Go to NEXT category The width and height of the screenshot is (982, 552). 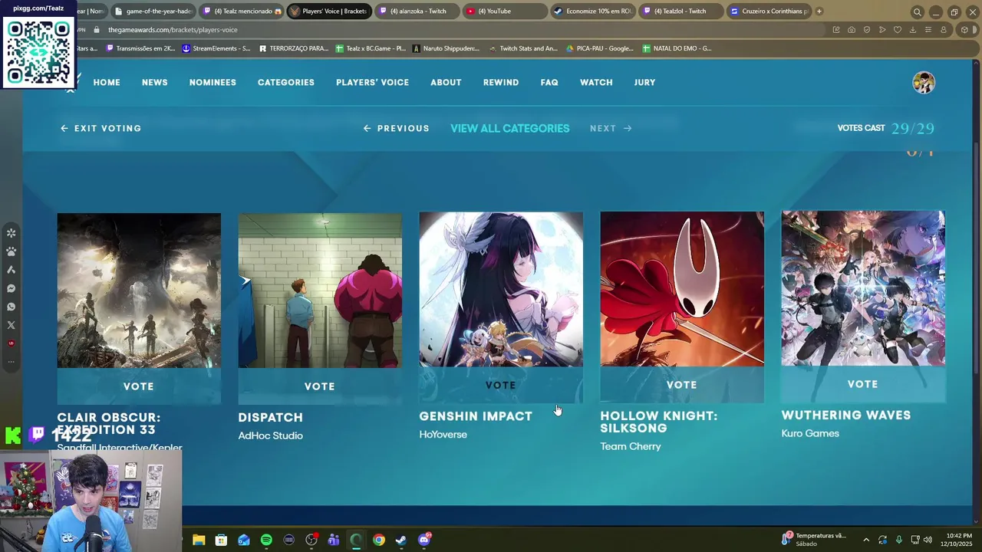[611, 128]
